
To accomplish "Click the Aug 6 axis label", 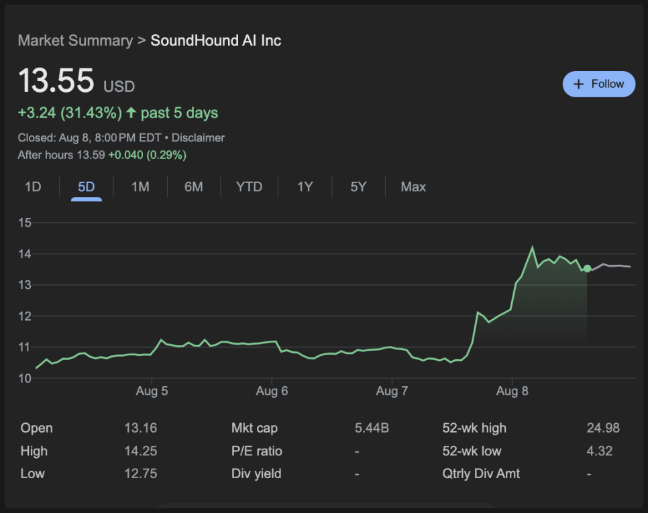I will pos(272,391).
